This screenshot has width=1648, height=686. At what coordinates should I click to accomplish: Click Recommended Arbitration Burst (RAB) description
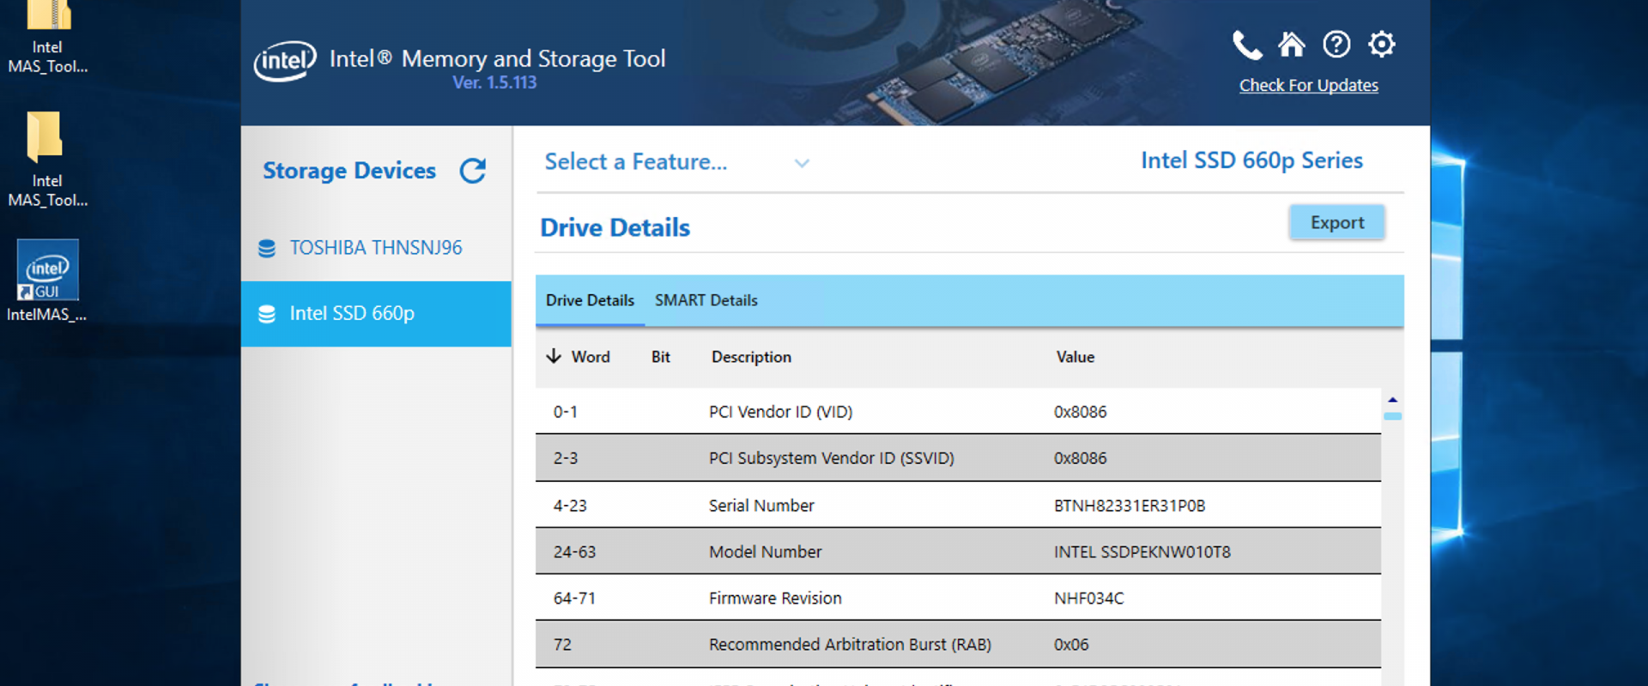pyautogui.click(x=850, y=645)
